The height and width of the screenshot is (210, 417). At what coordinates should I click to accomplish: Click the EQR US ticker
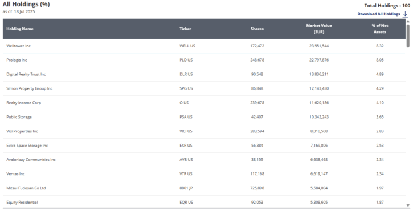pyautogui.click(x=186, y=202)
